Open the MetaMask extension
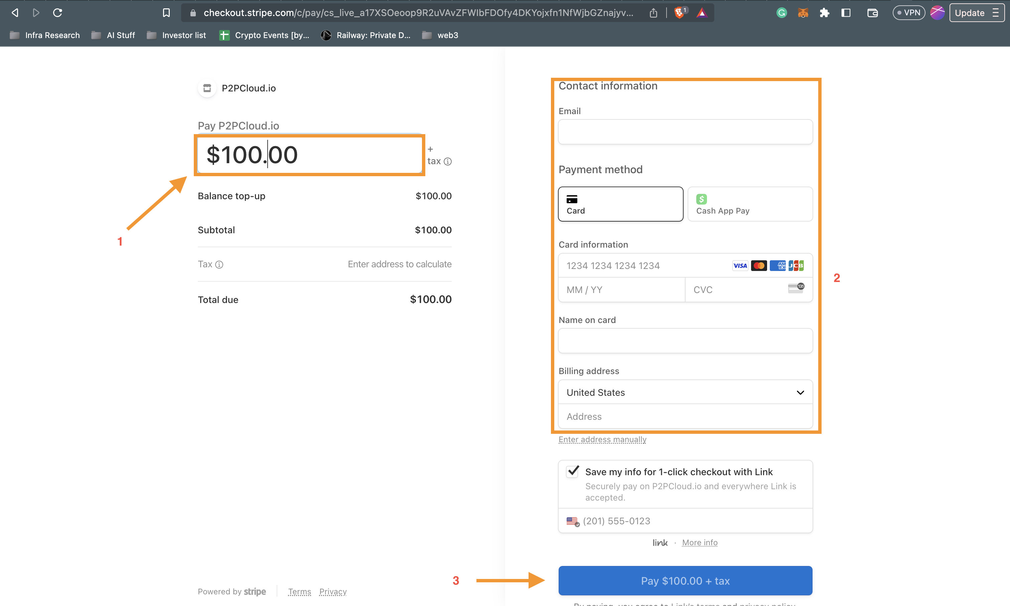Screen dimensions: 1010x606 [803, 13]
